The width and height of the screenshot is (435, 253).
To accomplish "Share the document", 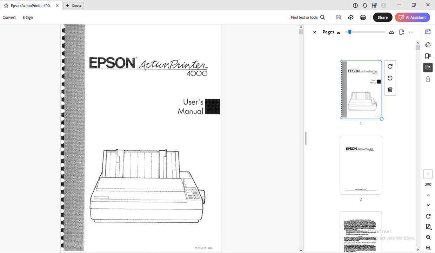I will (x=382, y=17).
